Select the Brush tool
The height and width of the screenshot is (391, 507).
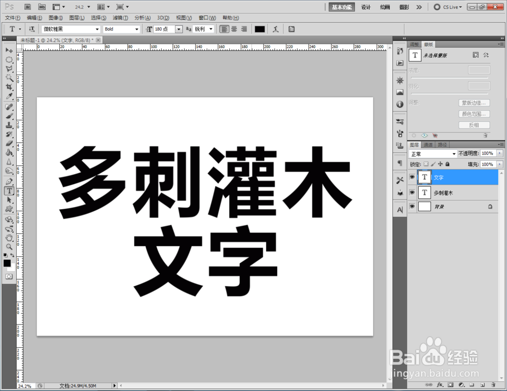pos(9,116)
